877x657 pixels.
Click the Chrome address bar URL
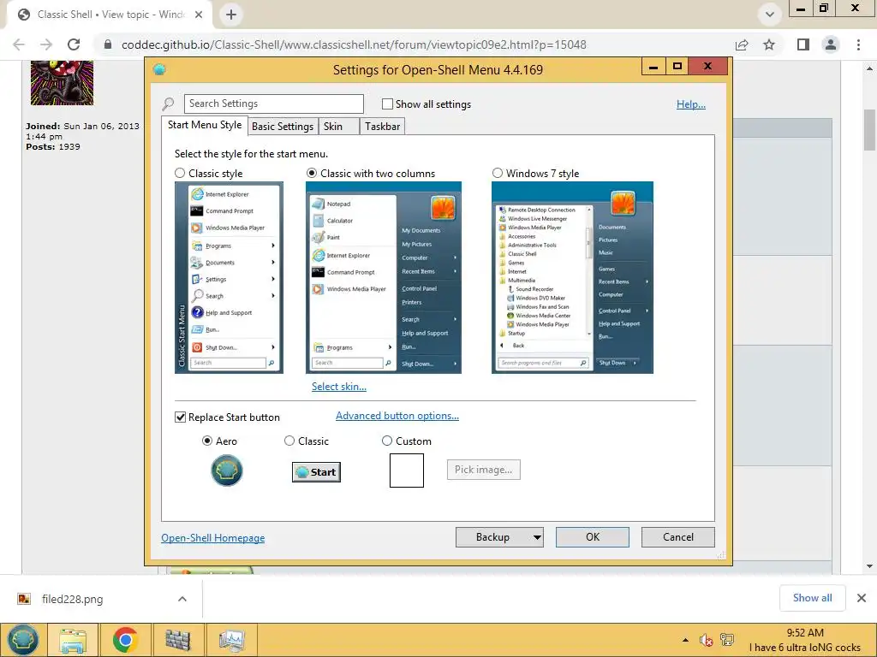tap(354, 44)
